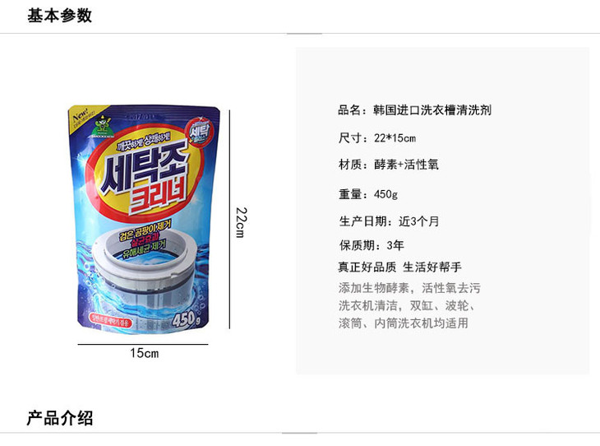
Task: Click the round red badge on package
Action: [x=199, y=132]
